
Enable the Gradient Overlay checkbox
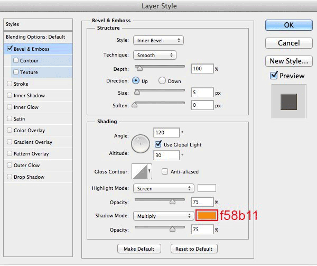(x=10, y=142)
